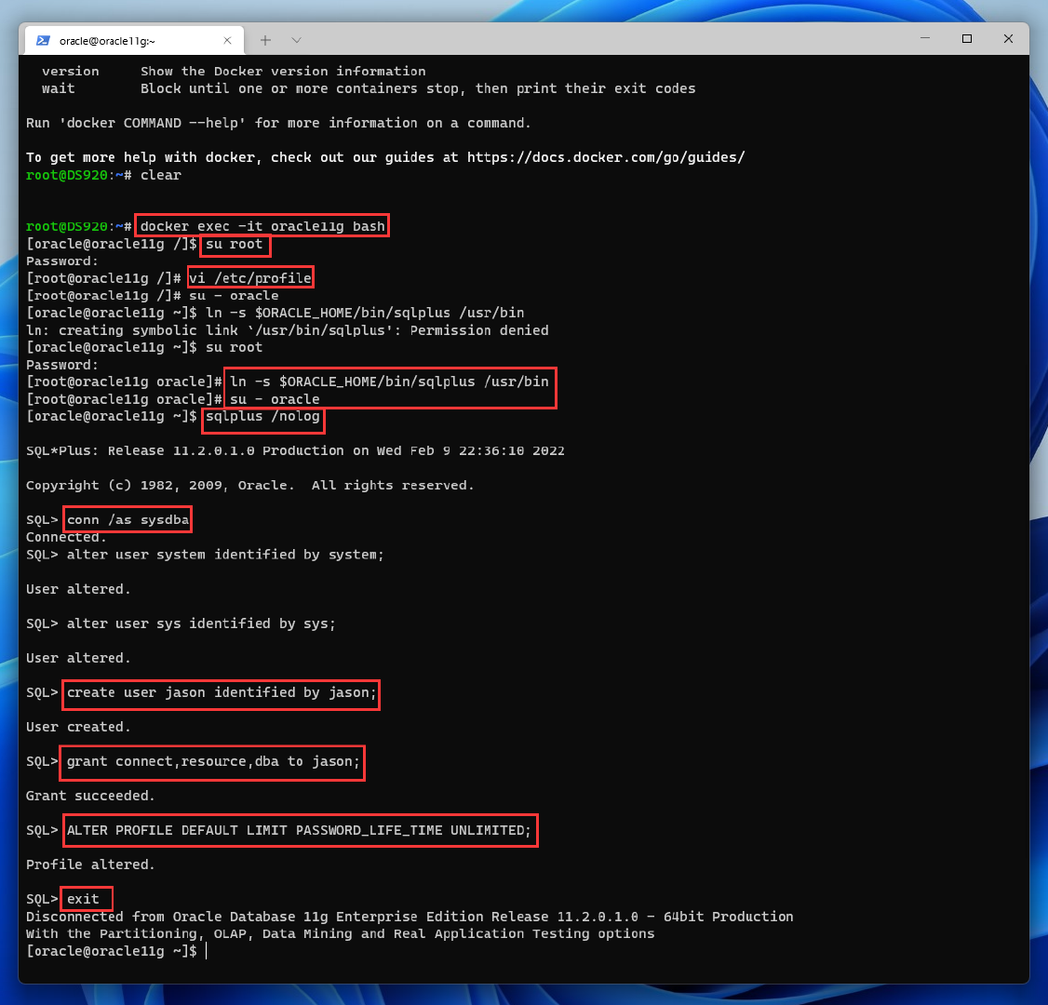Viewport: 1048px width, 1005px height.
Task: Close the terminal window
Action: pos(1009,38)
